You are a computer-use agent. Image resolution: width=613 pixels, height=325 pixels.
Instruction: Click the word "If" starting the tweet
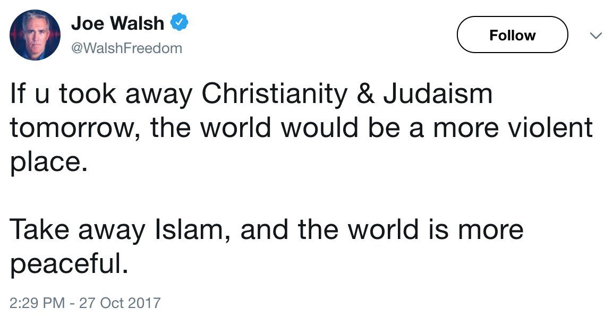click(x=18, y=95)
